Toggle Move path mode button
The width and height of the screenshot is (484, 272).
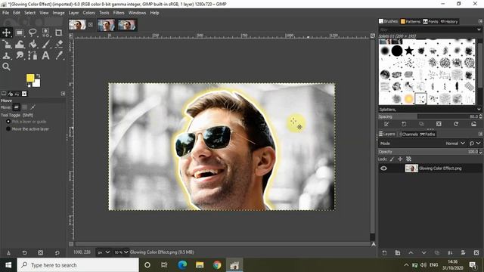coord(33,107)
